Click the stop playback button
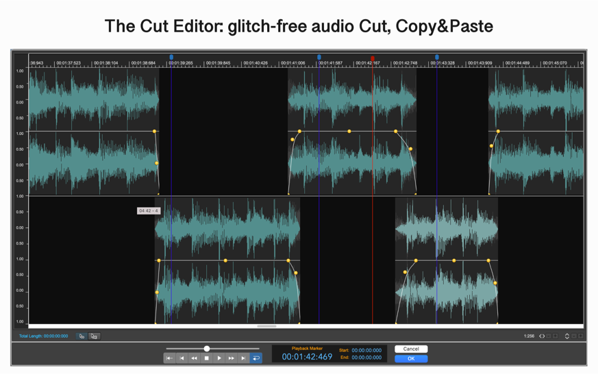This screenshot has height=374, width=598. tap(206, 358)
